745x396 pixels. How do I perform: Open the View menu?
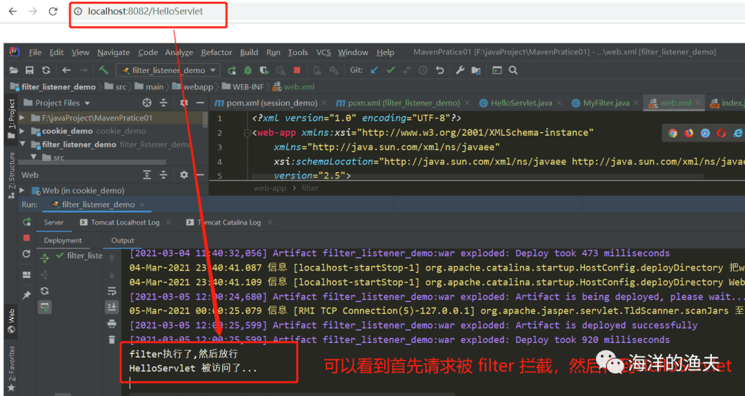pyautogui.click(x=80, y=52)
